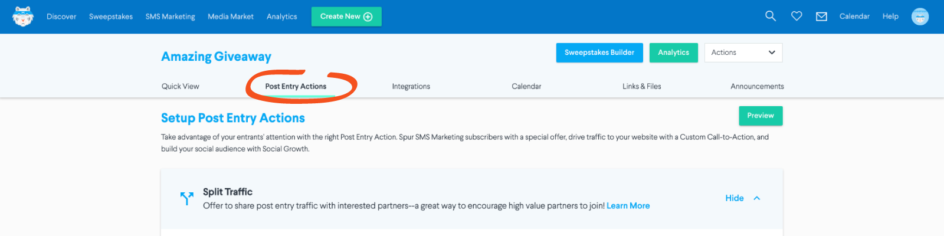Click the chevron next to Hide
The image size is (944, 236).
757,198
